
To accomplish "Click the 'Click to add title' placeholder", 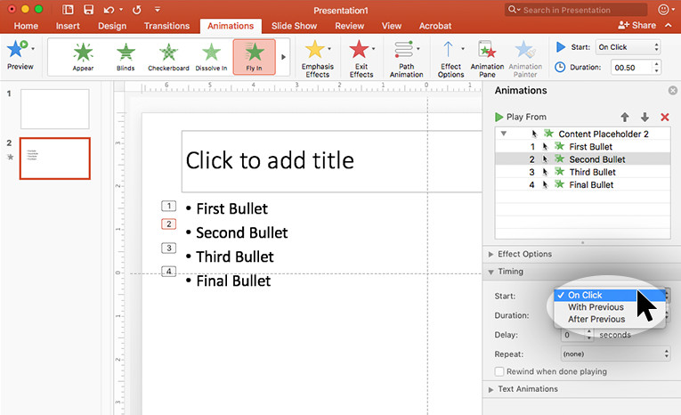I will click(332, 161).
